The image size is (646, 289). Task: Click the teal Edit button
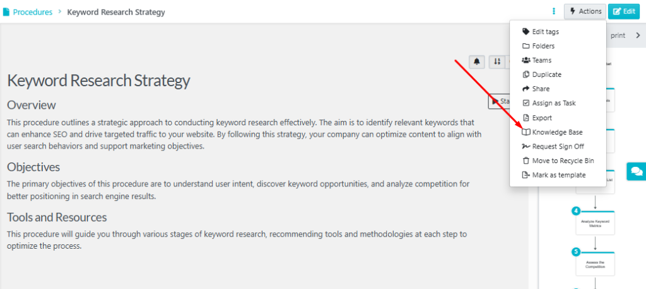[624, 11]
